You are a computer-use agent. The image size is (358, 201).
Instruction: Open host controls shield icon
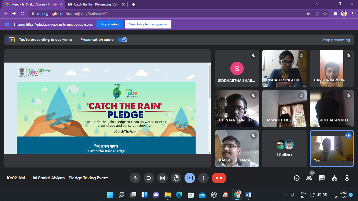347,178
